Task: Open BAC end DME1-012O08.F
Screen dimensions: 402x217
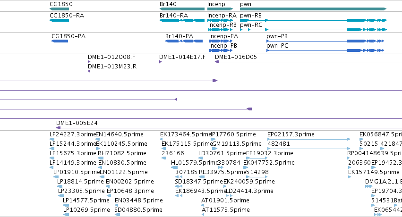Action: pos(111,57)
